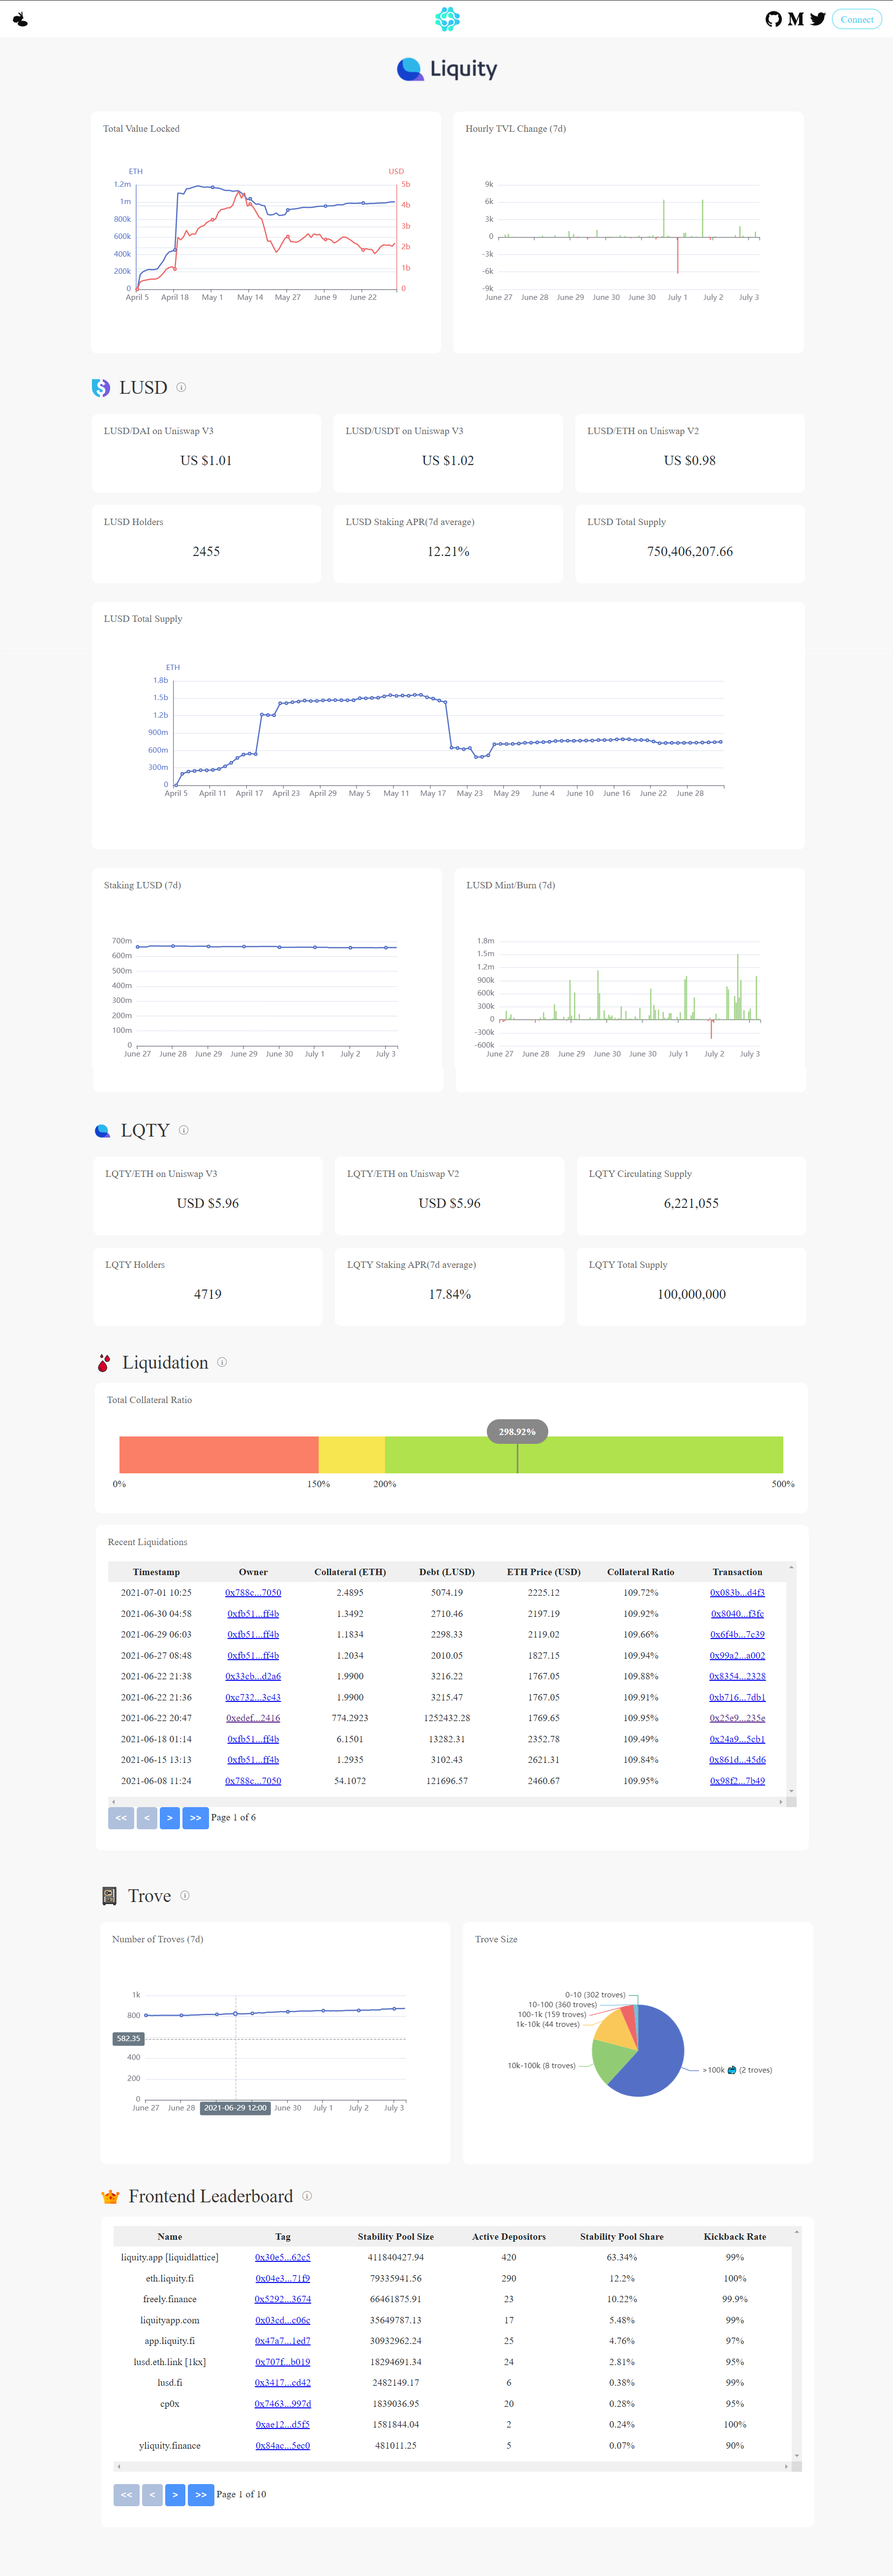This screenshot has height=2576, width=893.
Task: Open the GitHub icon link
Action: tap(773, 19)
